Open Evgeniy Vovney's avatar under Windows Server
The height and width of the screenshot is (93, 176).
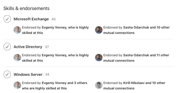pyautogui.click(x=17, y=85)
